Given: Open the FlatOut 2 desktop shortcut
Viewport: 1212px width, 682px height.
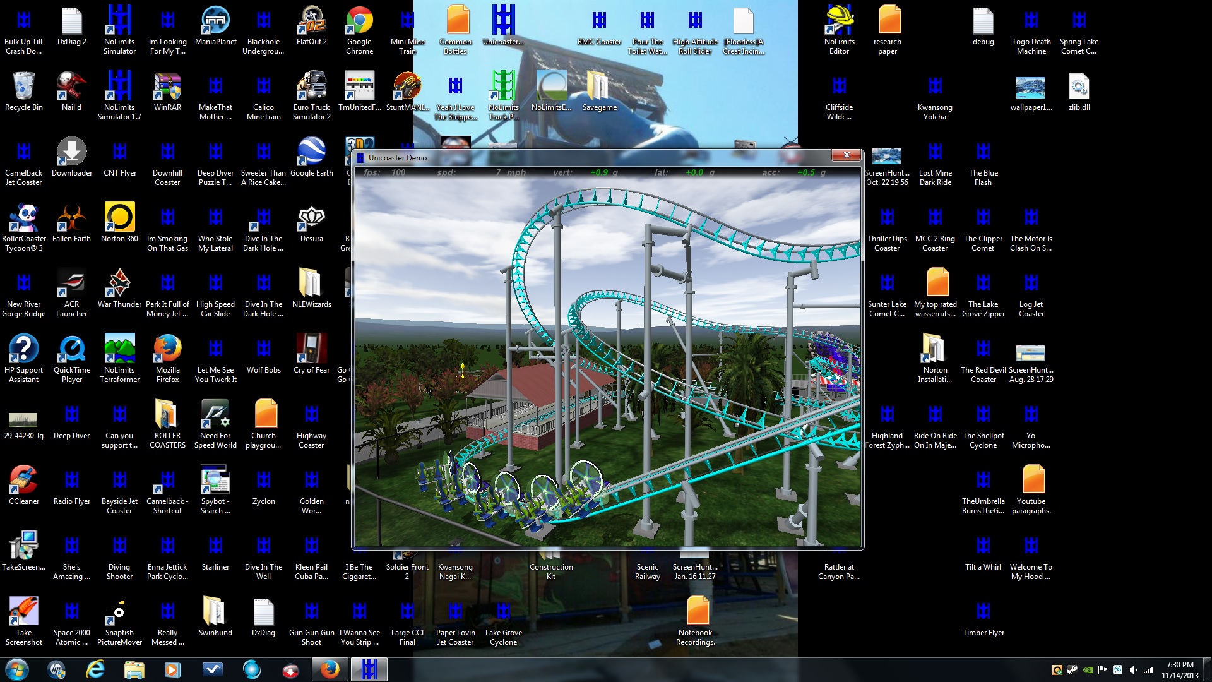Looking at the screenshot, I should click(x=311, y=25).
